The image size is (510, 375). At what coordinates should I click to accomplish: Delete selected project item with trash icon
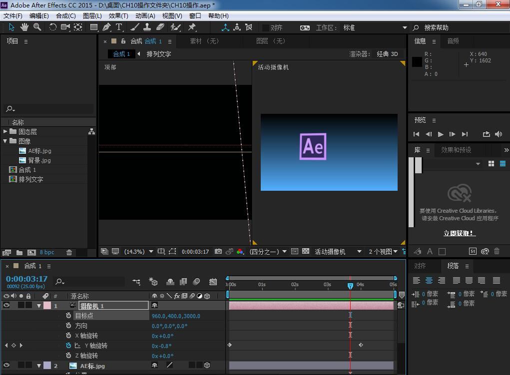69,252
